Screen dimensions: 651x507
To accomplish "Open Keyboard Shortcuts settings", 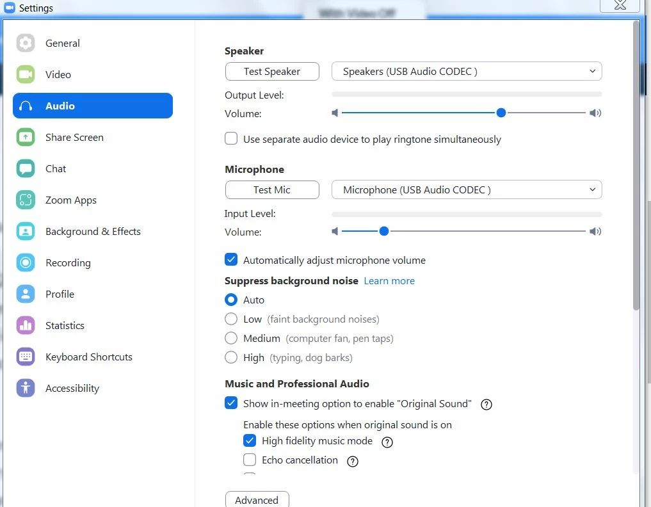I will tap(93, 357).
